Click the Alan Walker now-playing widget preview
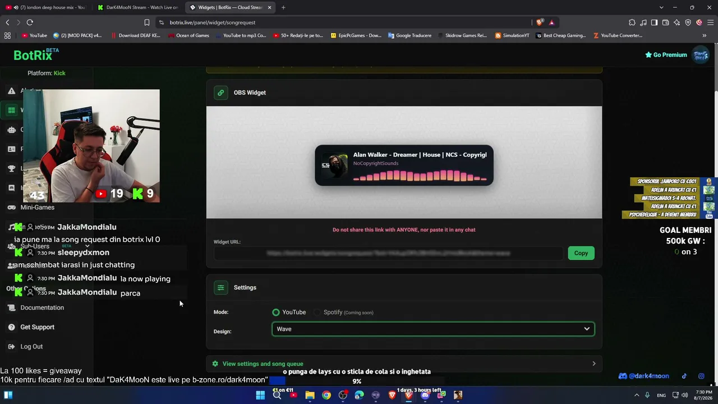This screenshot has width=718, height=404. point(404,165)
